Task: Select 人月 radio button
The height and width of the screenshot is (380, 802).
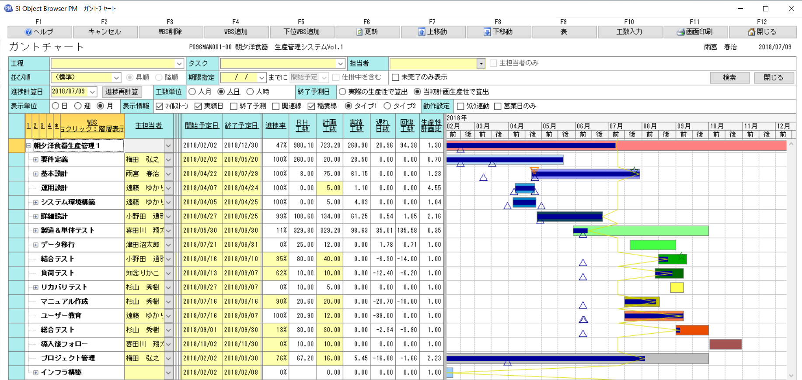Action: (192, 92)
